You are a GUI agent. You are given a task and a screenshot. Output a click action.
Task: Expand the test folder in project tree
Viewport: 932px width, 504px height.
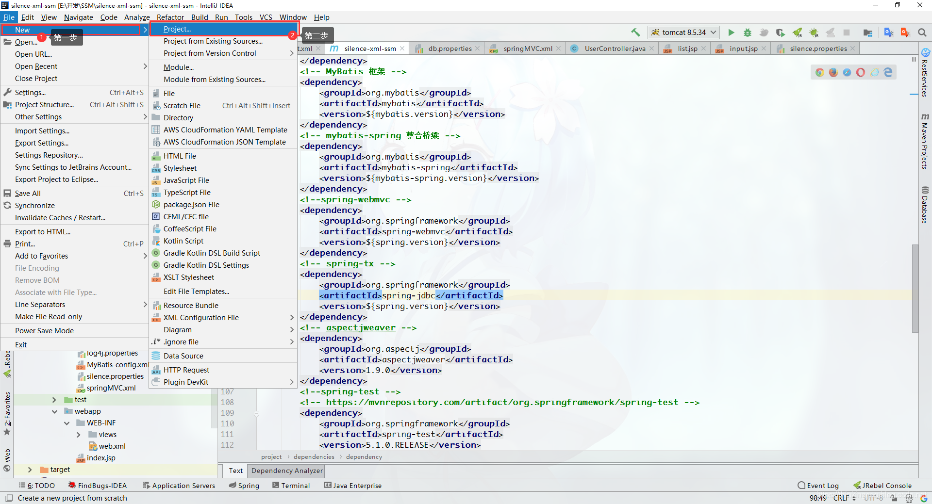(x=54, y=400)
